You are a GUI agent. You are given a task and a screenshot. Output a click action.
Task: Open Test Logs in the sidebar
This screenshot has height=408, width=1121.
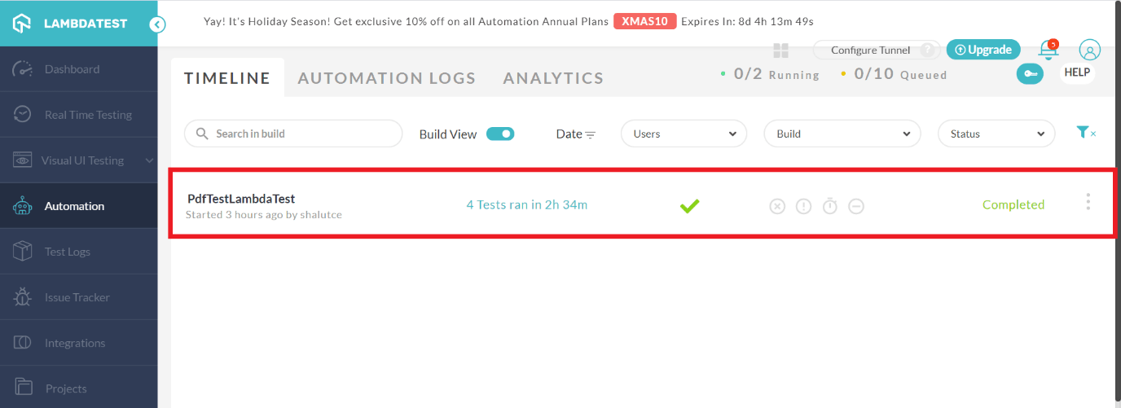click(79, 252)
